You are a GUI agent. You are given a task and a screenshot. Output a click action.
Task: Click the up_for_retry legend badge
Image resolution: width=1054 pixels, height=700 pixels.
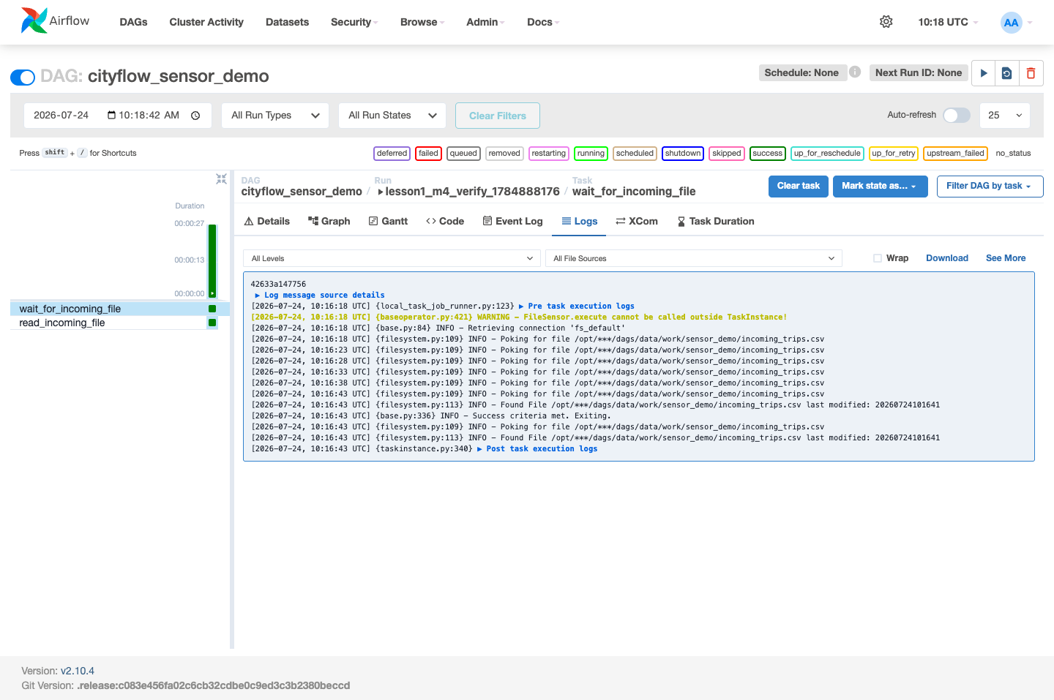click(x=893, y=154)
